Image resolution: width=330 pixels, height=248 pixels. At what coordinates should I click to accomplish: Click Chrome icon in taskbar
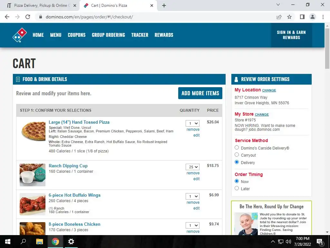point(55,242)
